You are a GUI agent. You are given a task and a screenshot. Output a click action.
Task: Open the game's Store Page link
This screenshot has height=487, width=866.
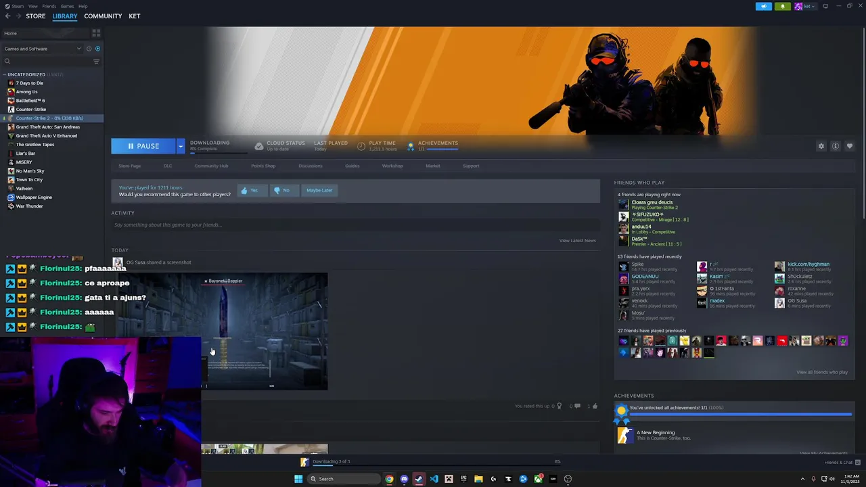point(130,166)
